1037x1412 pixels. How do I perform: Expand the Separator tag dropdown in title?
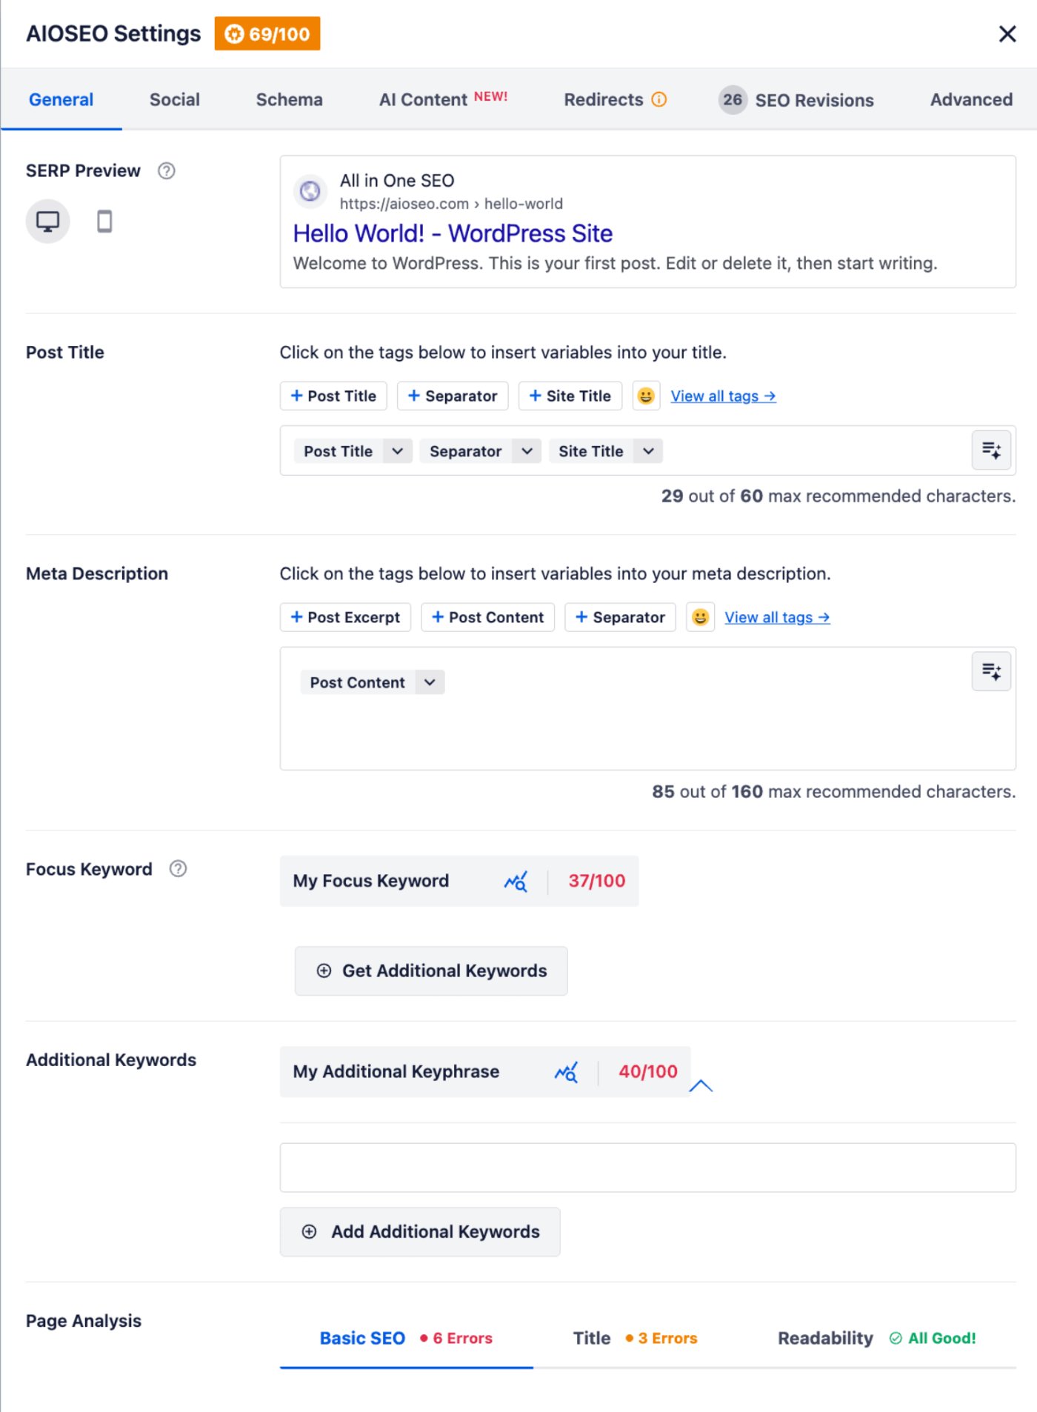[527, 451]
